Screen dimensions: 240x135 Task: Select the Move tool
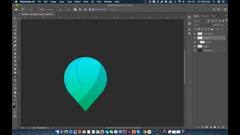pyautogui.click(x=15, y=18)
